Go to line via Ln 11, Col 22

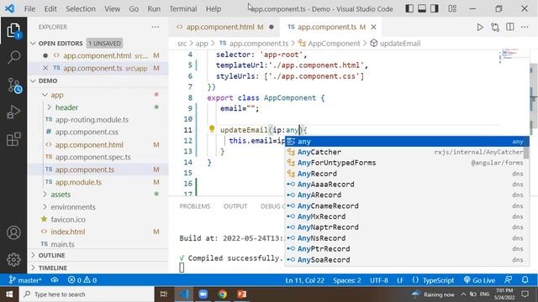coord(304,280)
